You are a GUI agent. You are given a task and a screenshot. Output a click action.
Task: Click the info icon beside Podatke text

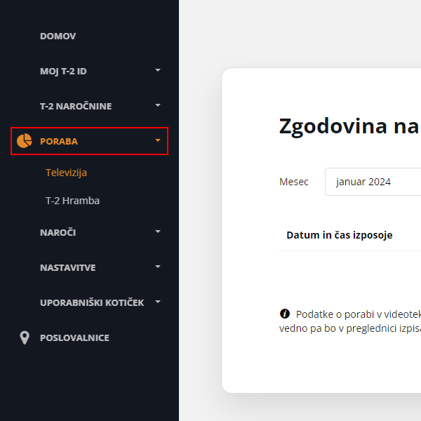[x=285, y=314]
